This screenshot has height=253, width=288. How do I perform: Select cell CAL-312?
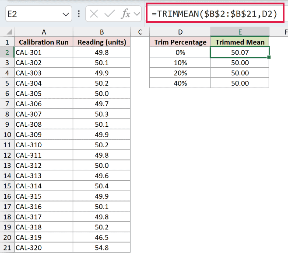[44, 165]
